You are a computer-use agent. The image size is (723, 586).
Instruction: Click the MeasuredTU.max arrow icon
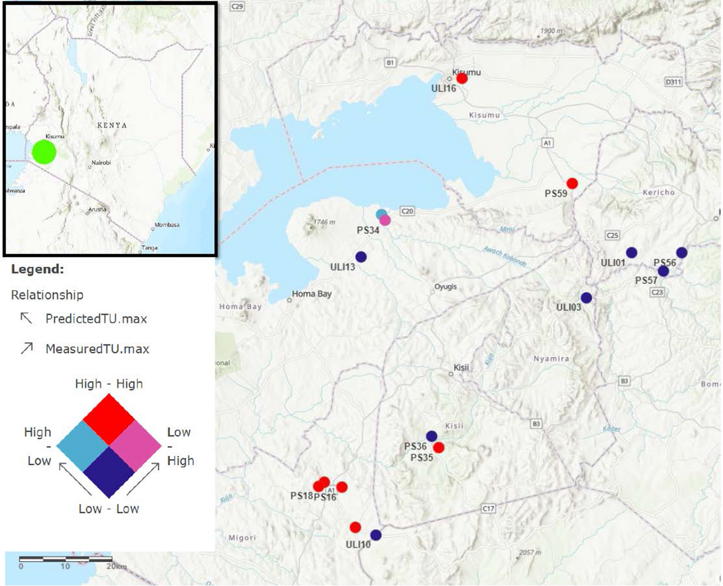(27, 348)
